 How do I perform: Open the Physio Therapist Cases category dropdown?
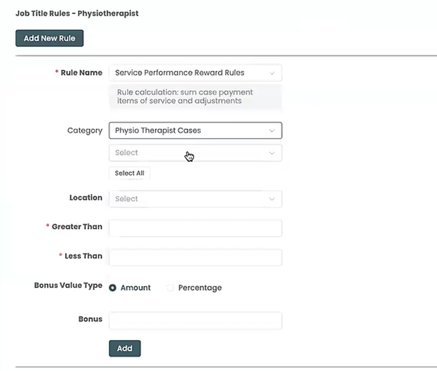[x=187, y=130]
